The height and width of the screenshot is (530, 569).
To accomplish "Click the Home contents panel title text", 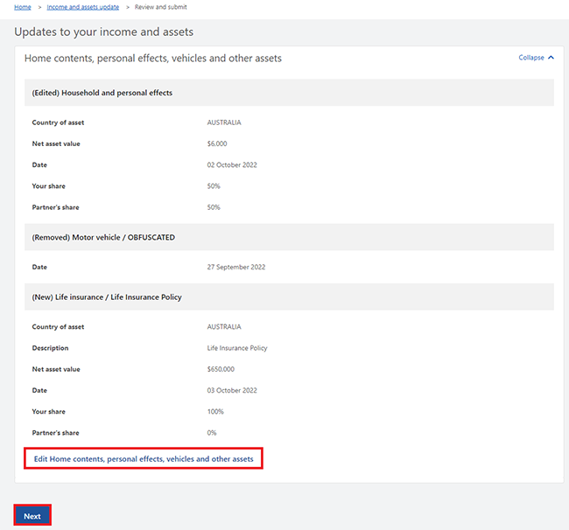I will (x=153, y=59).
